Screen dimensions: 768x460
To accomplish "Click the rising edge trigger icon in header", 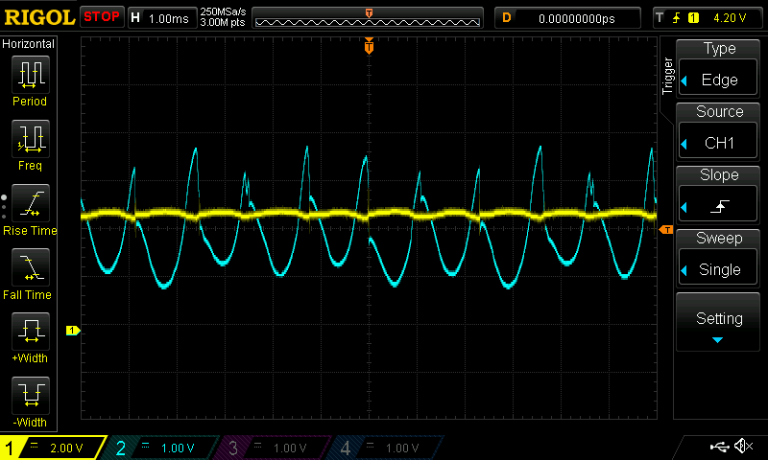I will coord(677,18).
